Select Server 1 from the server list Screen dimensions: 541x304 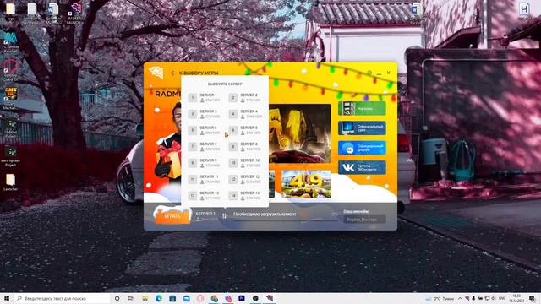(205, 98)
